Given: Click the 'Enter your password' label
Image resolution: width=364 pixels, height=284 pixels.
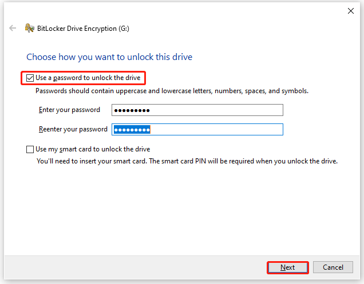Looking at the screenshot, I should point(69,110).
